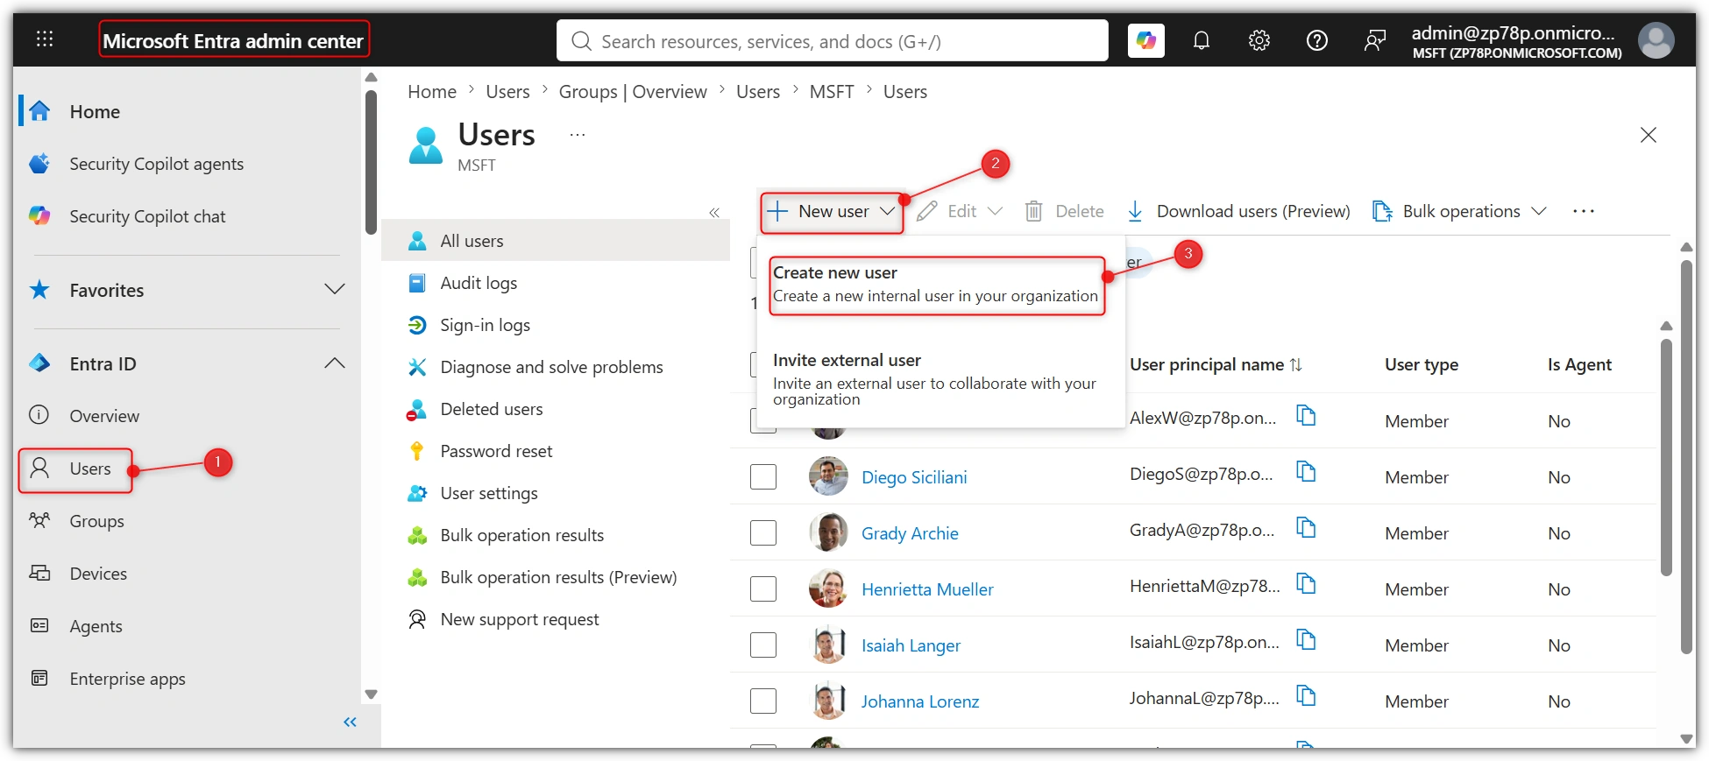Viewport: 1709px width, 761px height.
Task: Click the Microsoft Entra admin center title
Action: 233,40
